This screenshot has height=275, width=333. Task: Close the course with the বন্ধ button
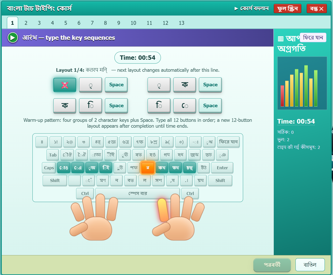(317, 9)
